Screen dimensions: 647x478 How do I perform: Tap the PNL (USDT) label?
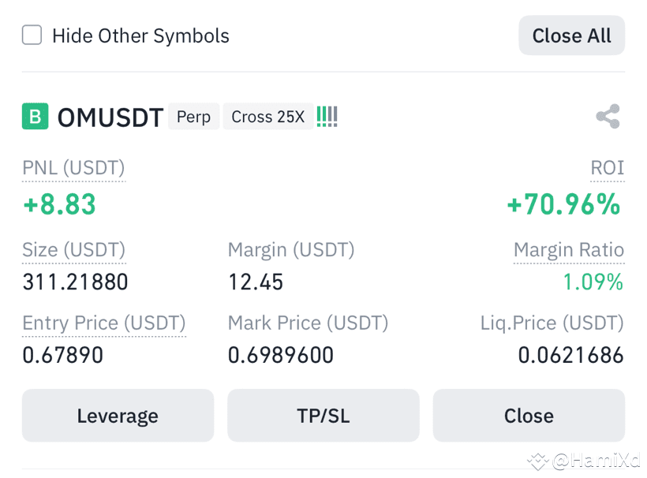click(73, 168)
